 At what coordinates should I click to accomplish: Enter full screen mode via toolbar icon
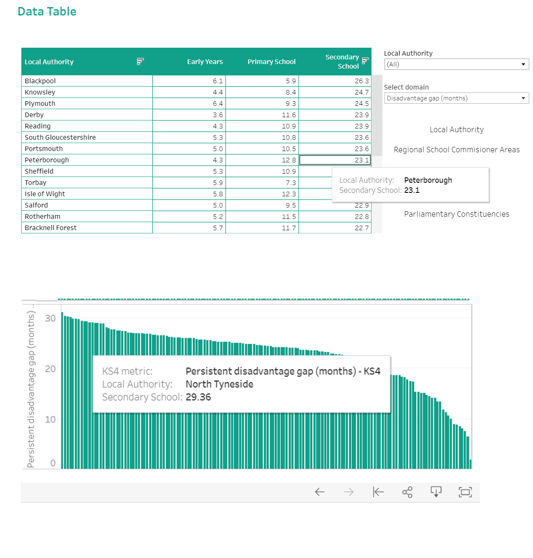coord(465,492)
